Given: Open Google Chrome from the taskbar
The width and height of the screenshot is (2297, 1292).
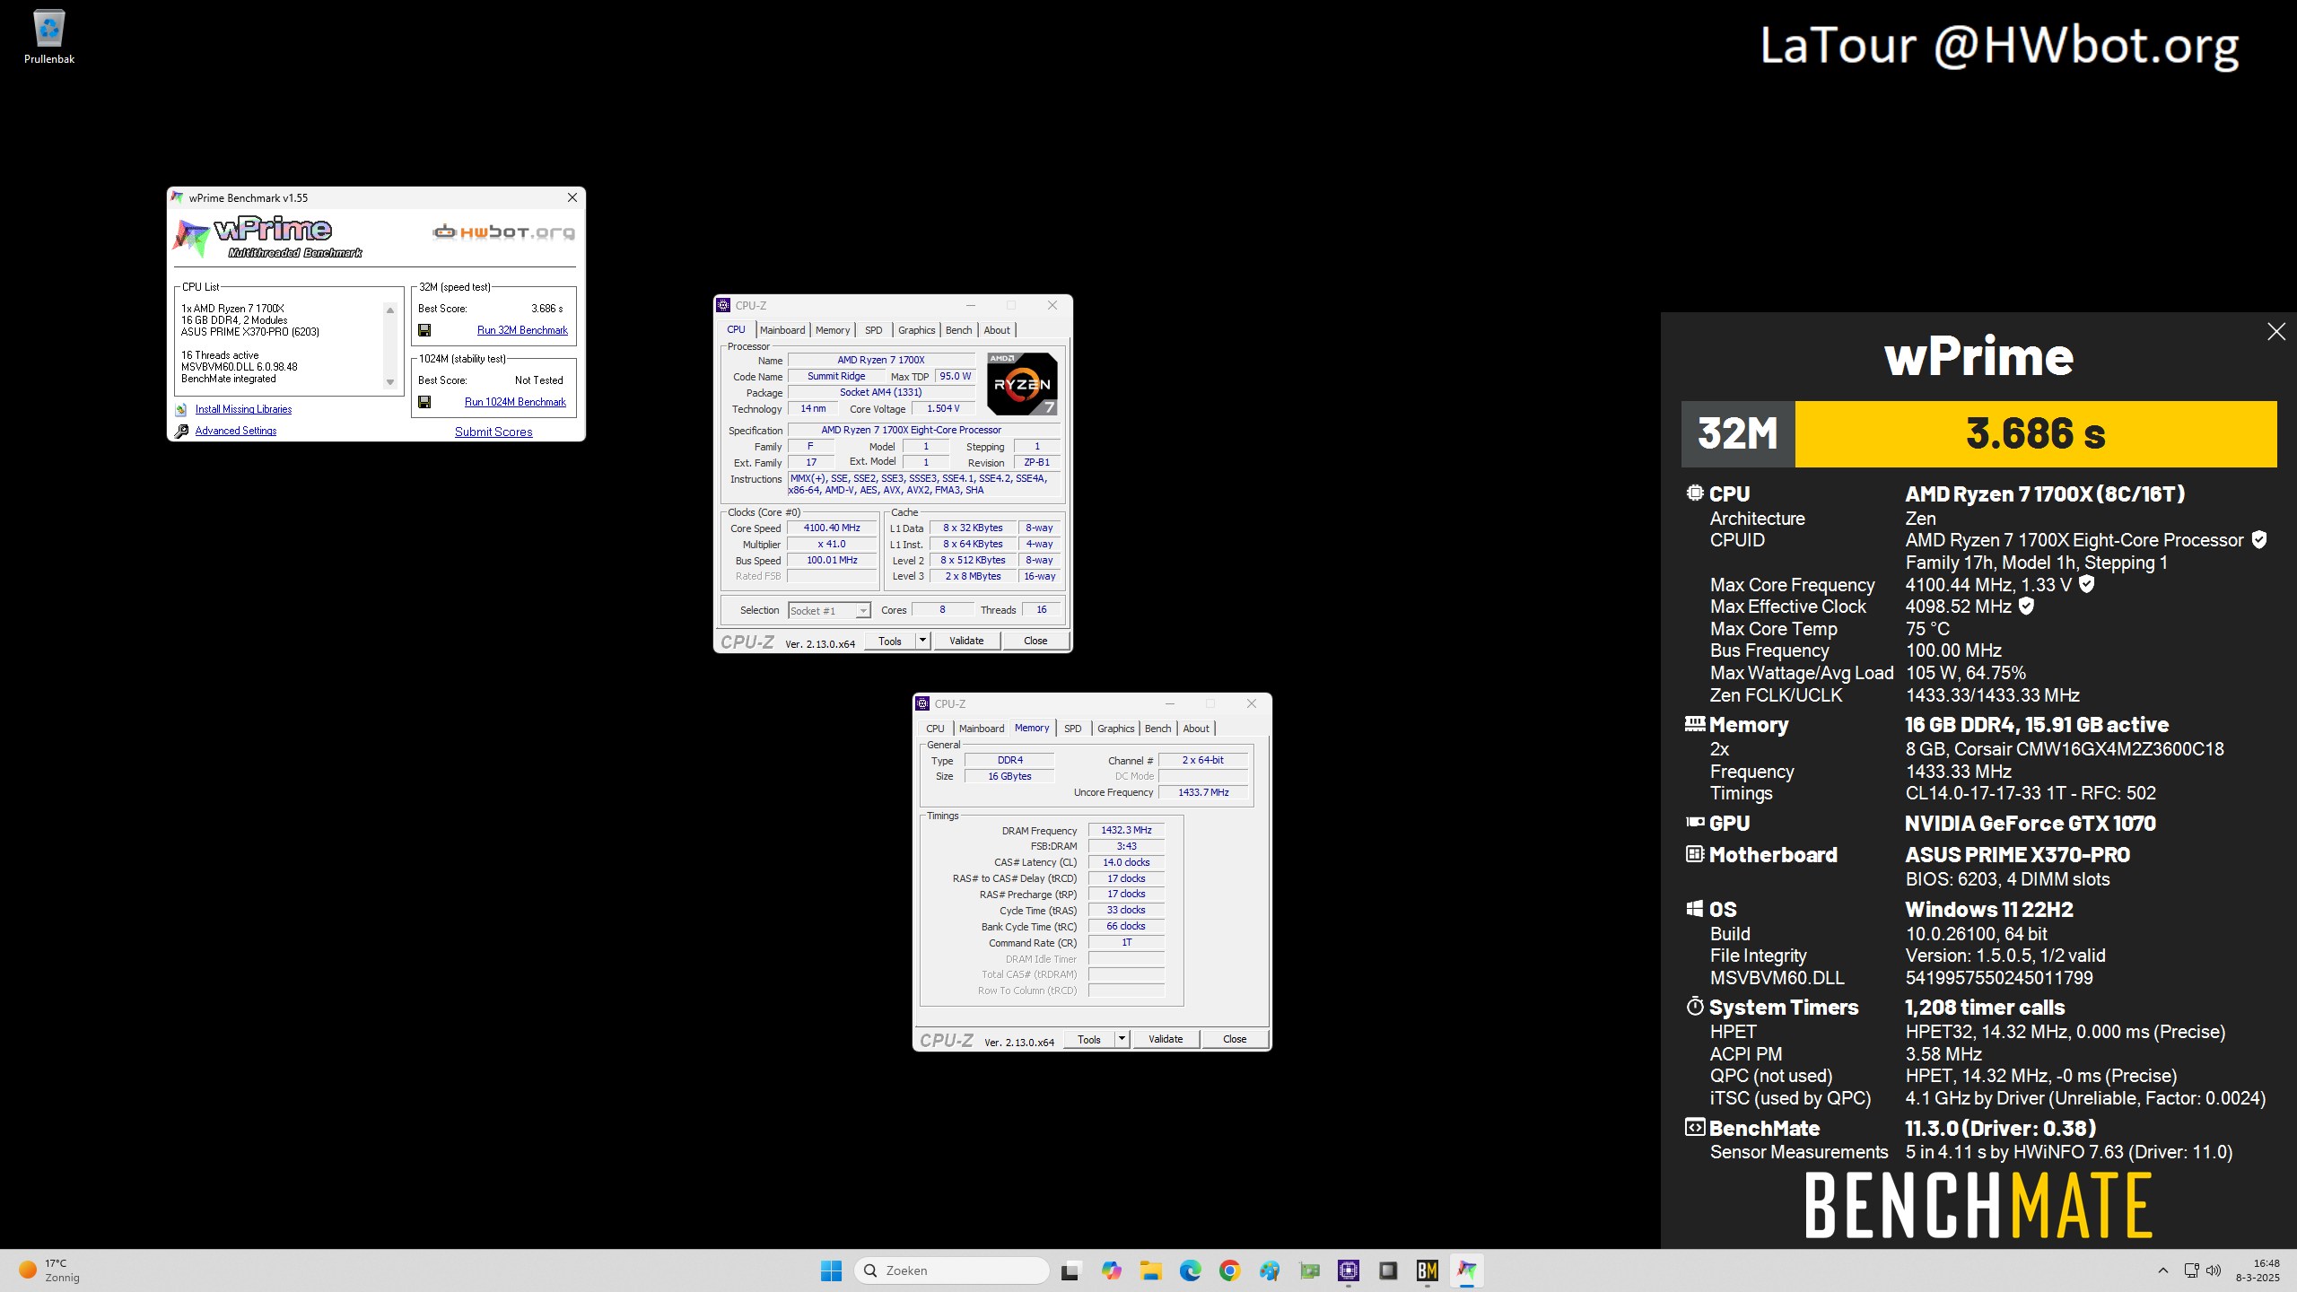Looking at the screenshot, I should pyautogui.click(x=1229, y=1270).
